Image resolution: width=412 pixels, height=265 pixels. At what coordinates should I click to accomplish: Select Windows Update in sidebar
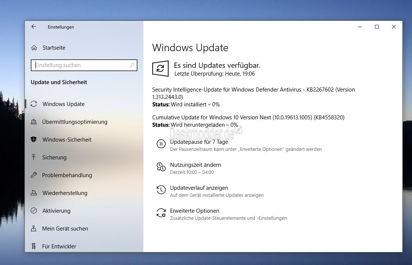(64, 104)
